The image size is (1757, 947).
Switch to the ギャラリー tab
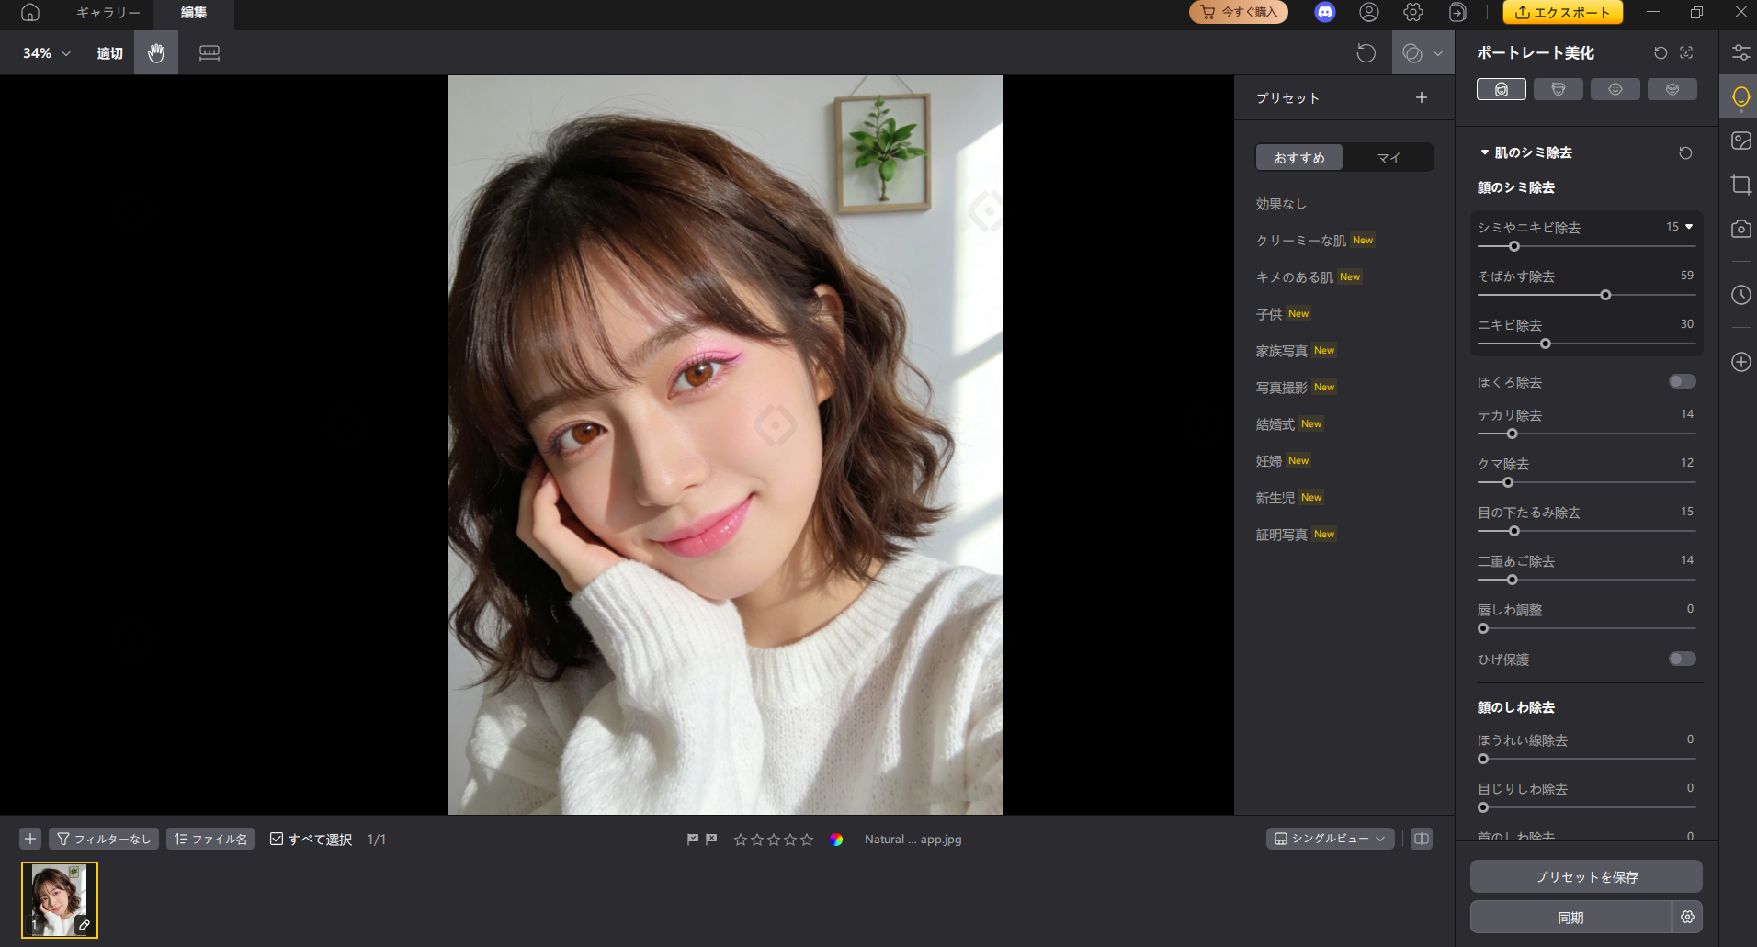(x=108, y=13)
